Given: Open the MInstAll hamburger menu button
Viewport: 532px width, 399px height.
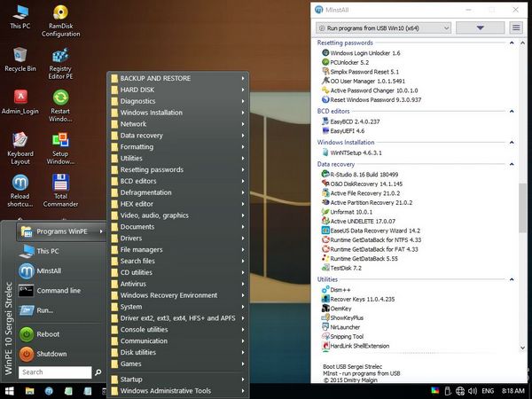Looking at the screenshot, I should click(516, 27).
